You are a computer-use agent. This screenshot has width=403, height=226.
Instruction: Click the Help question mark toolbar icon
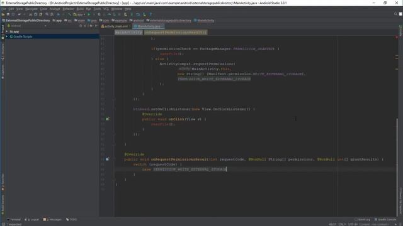[x=150, y=14]
